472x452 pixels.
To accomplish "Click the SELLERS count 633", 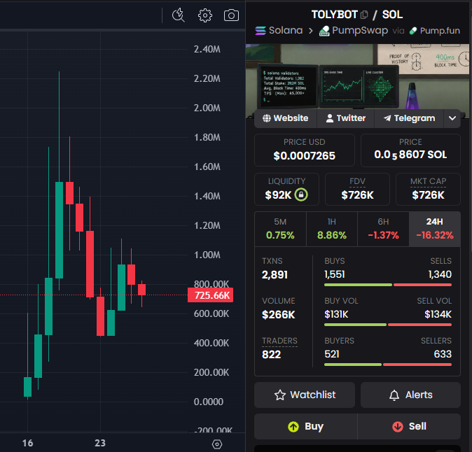I will coord(443,354).
